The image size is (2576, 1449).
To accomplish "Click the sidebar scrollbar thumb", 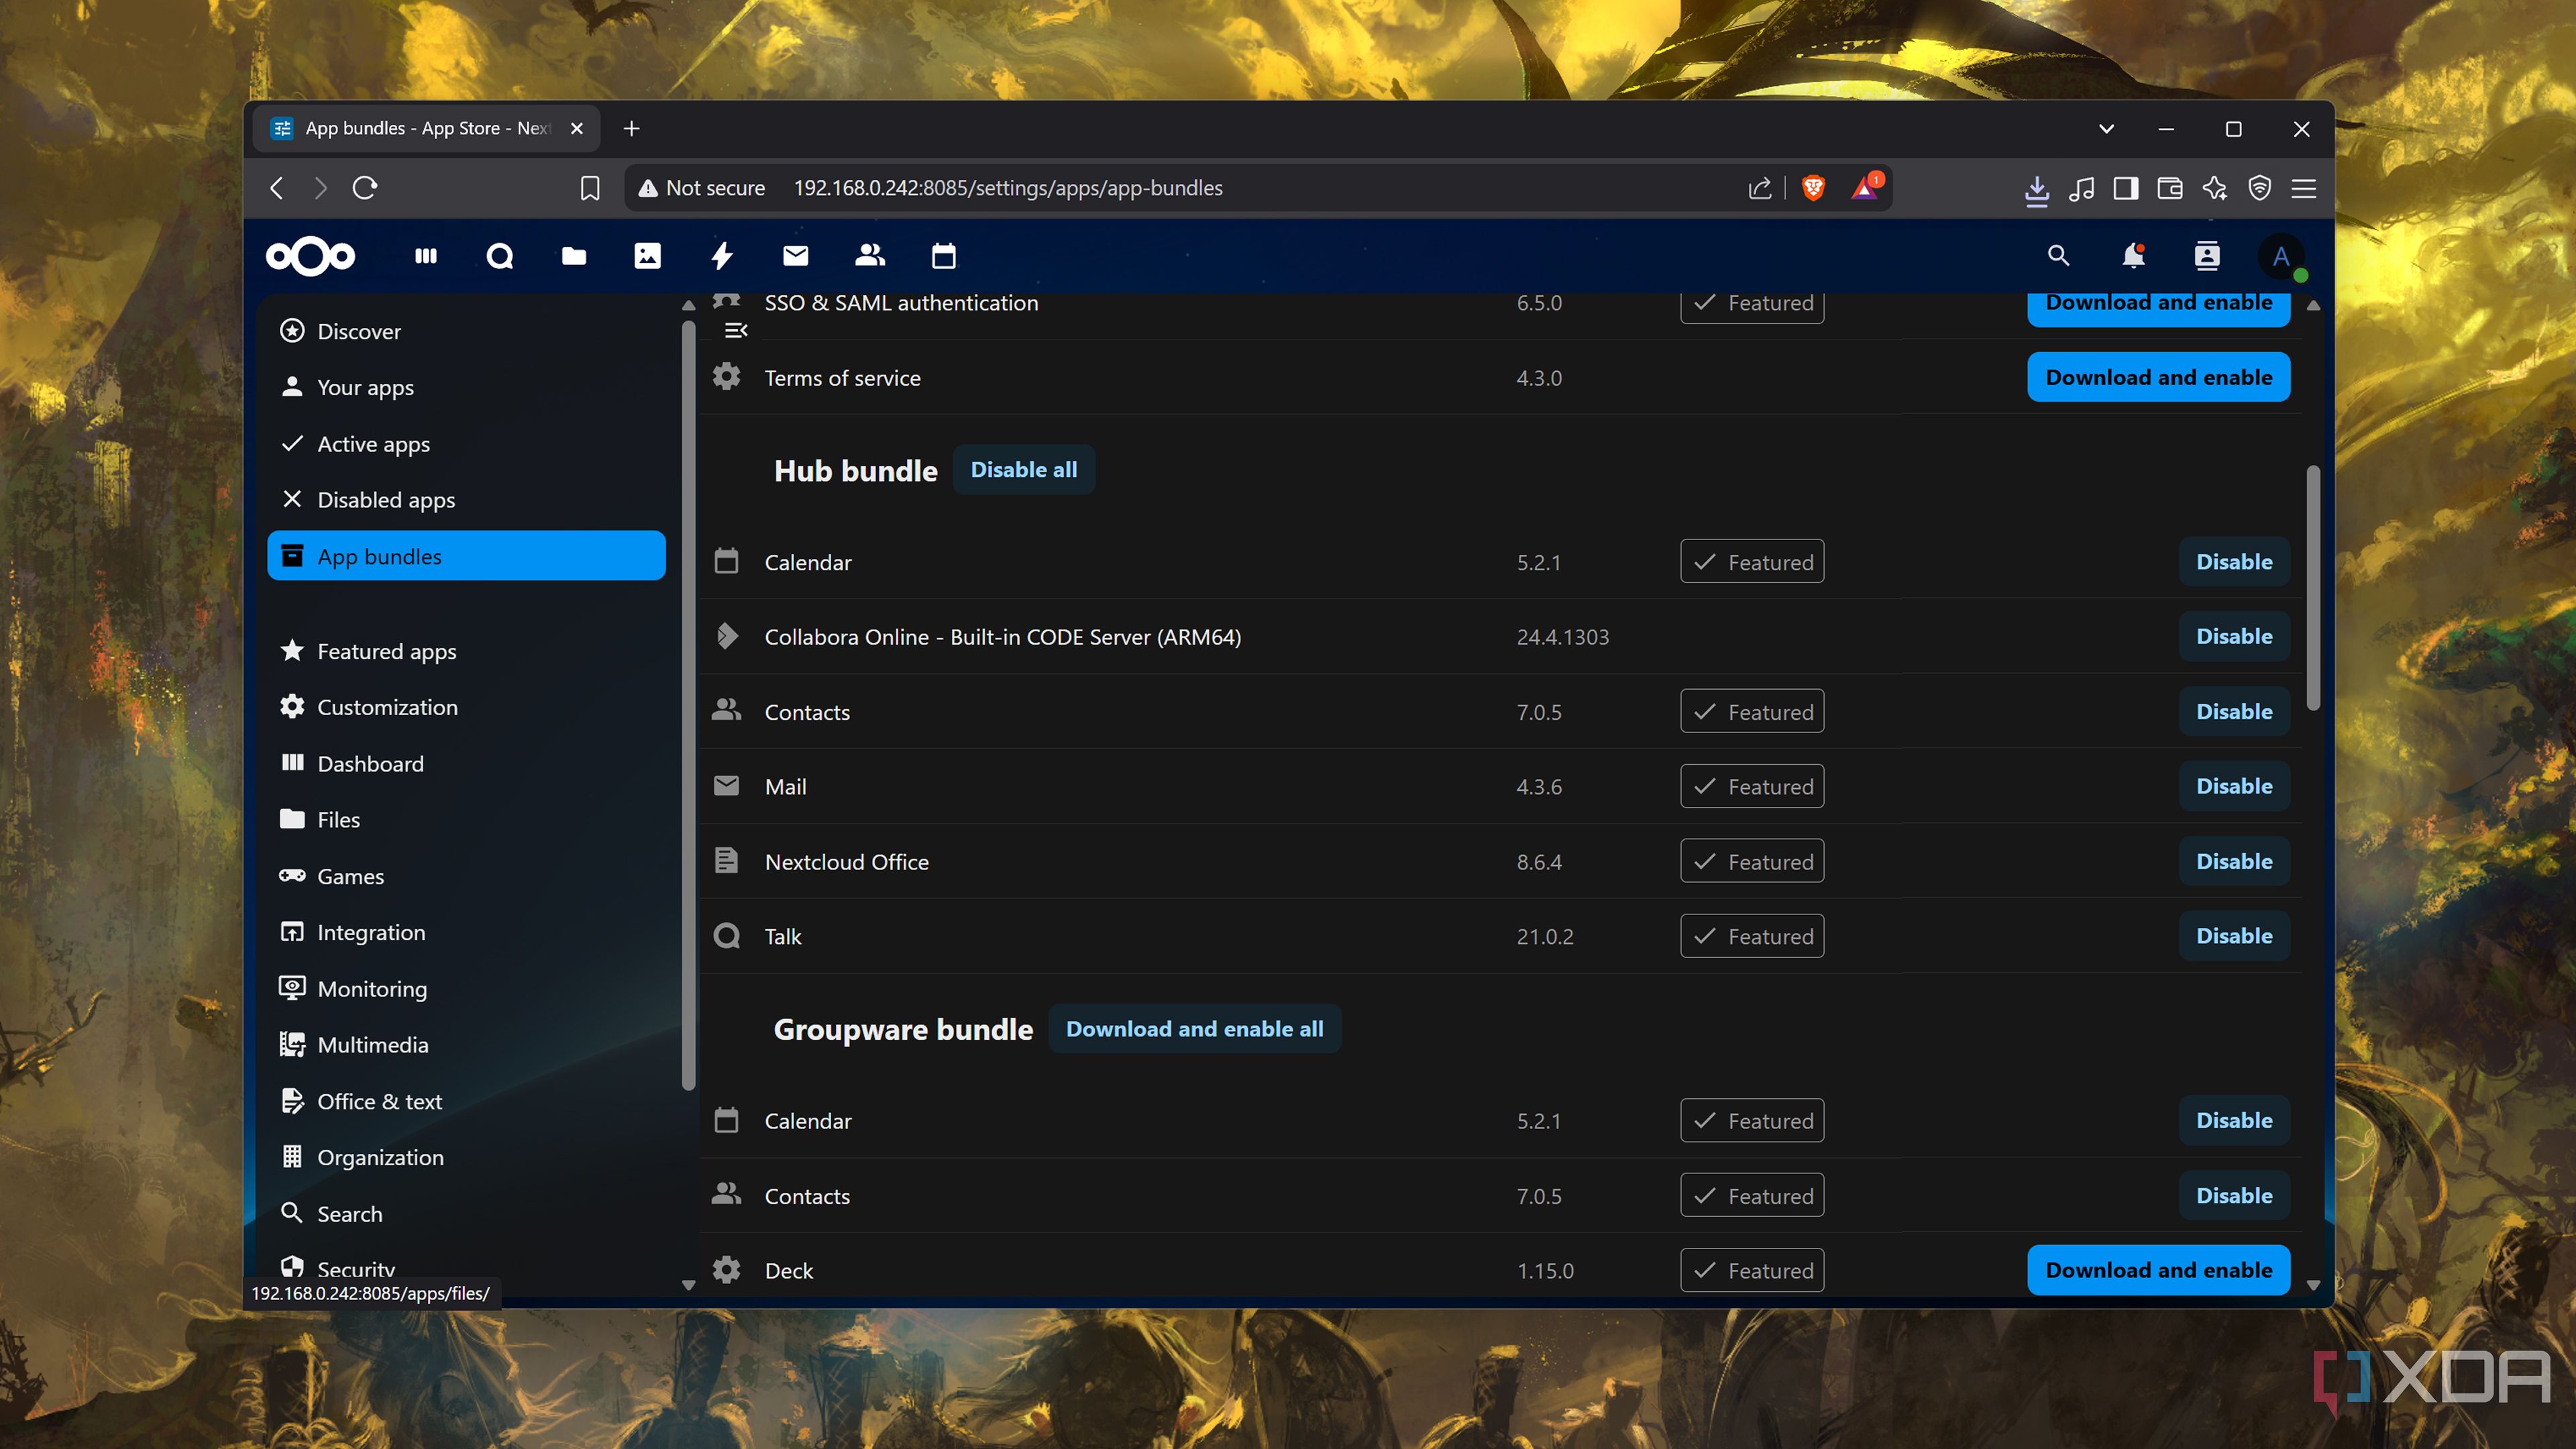I will pos(688,705).
